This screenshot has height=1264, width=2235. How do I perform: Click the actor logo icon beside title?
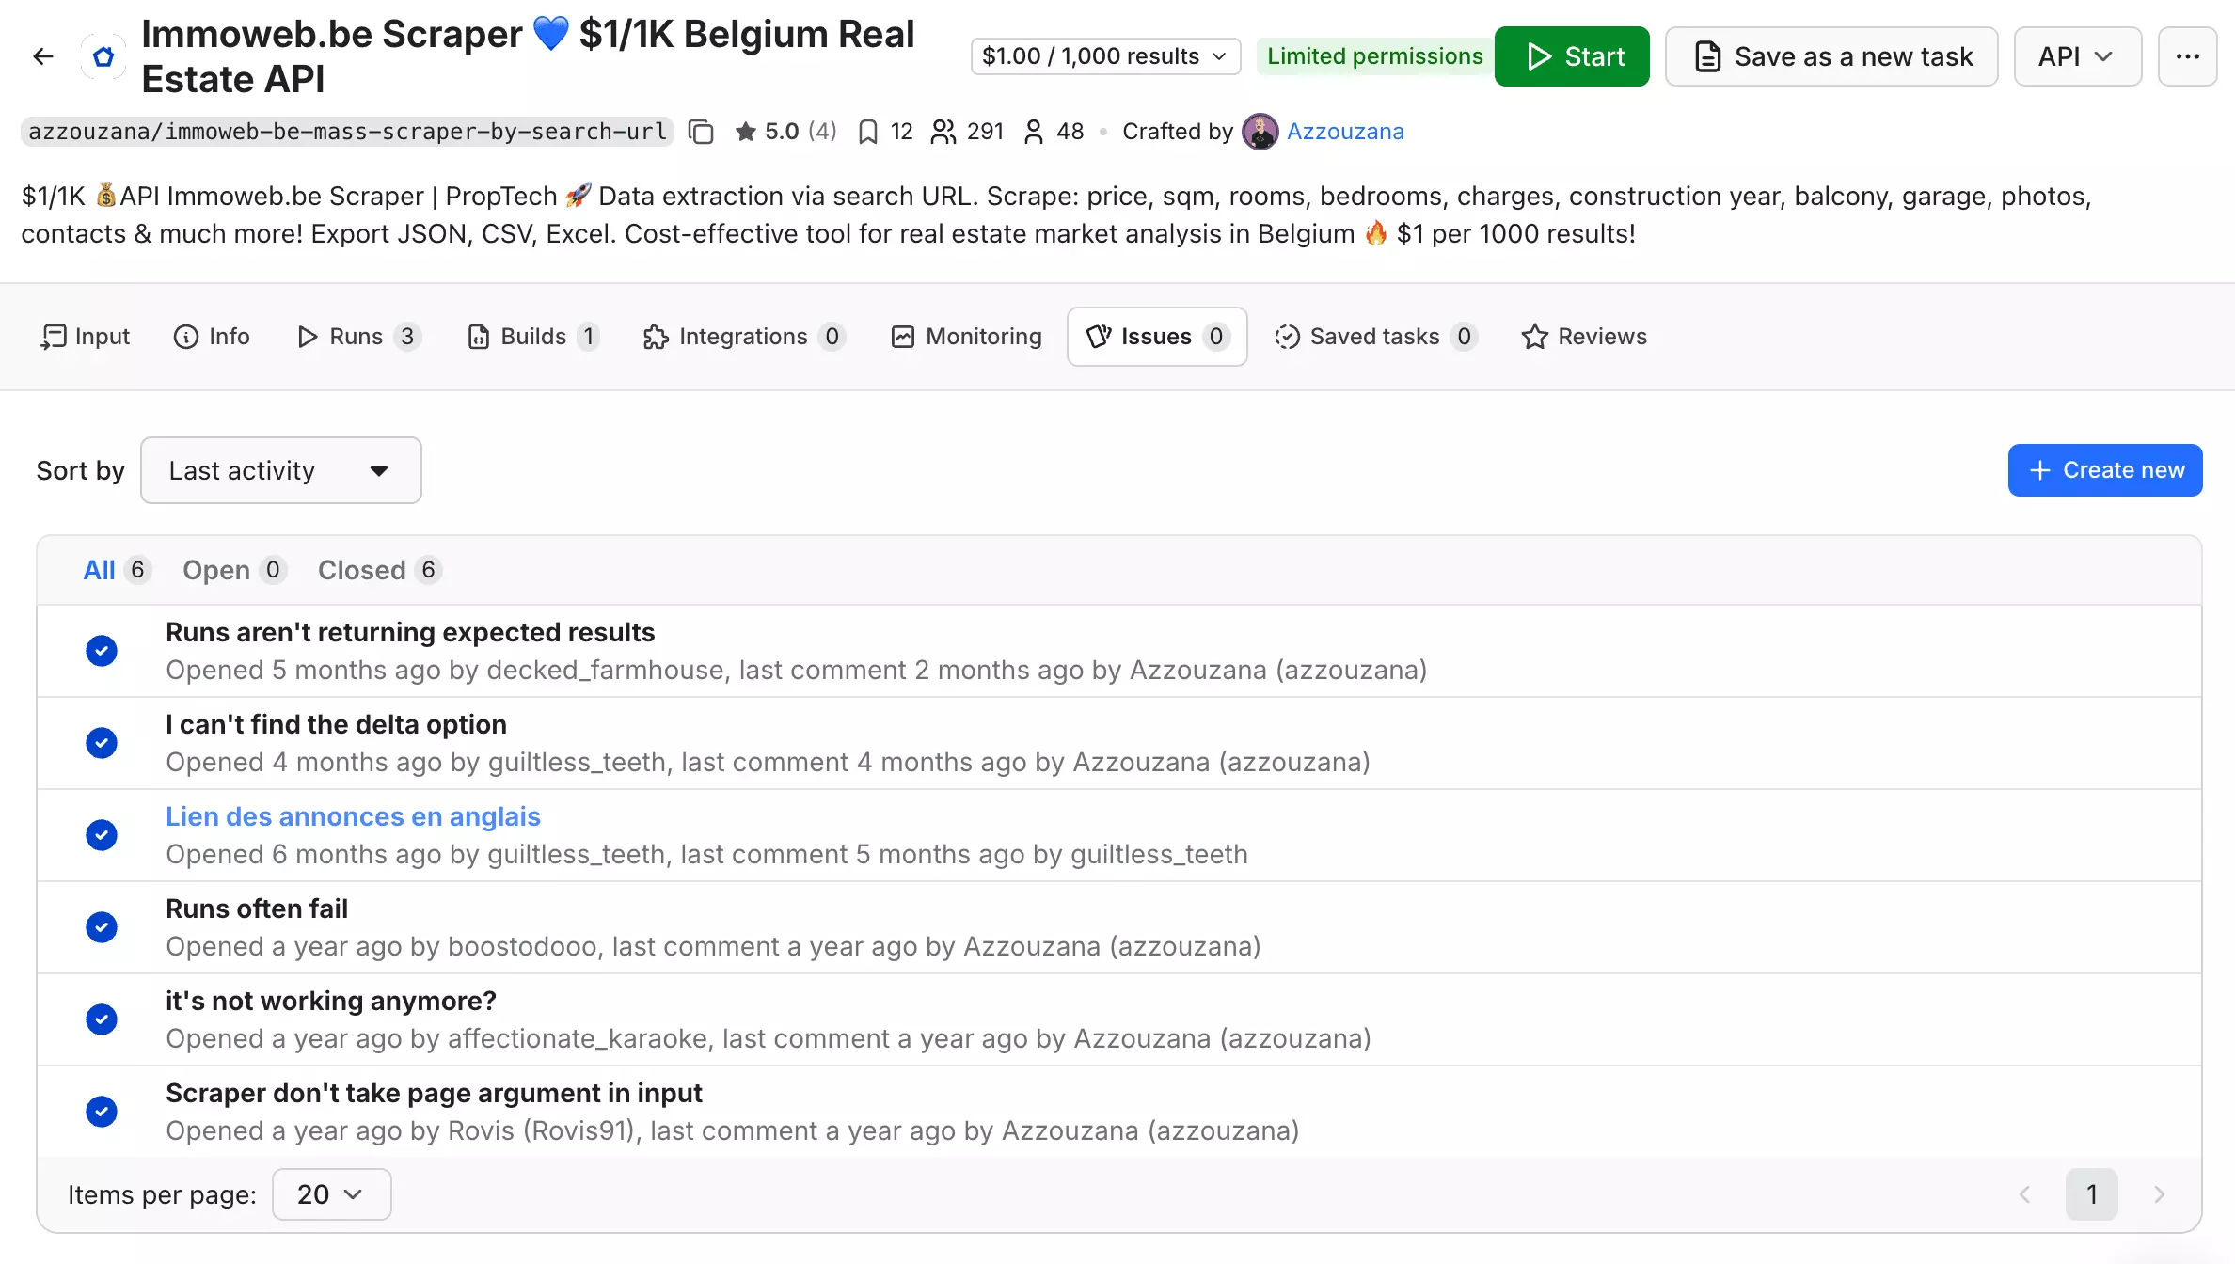tap(103, 56)
